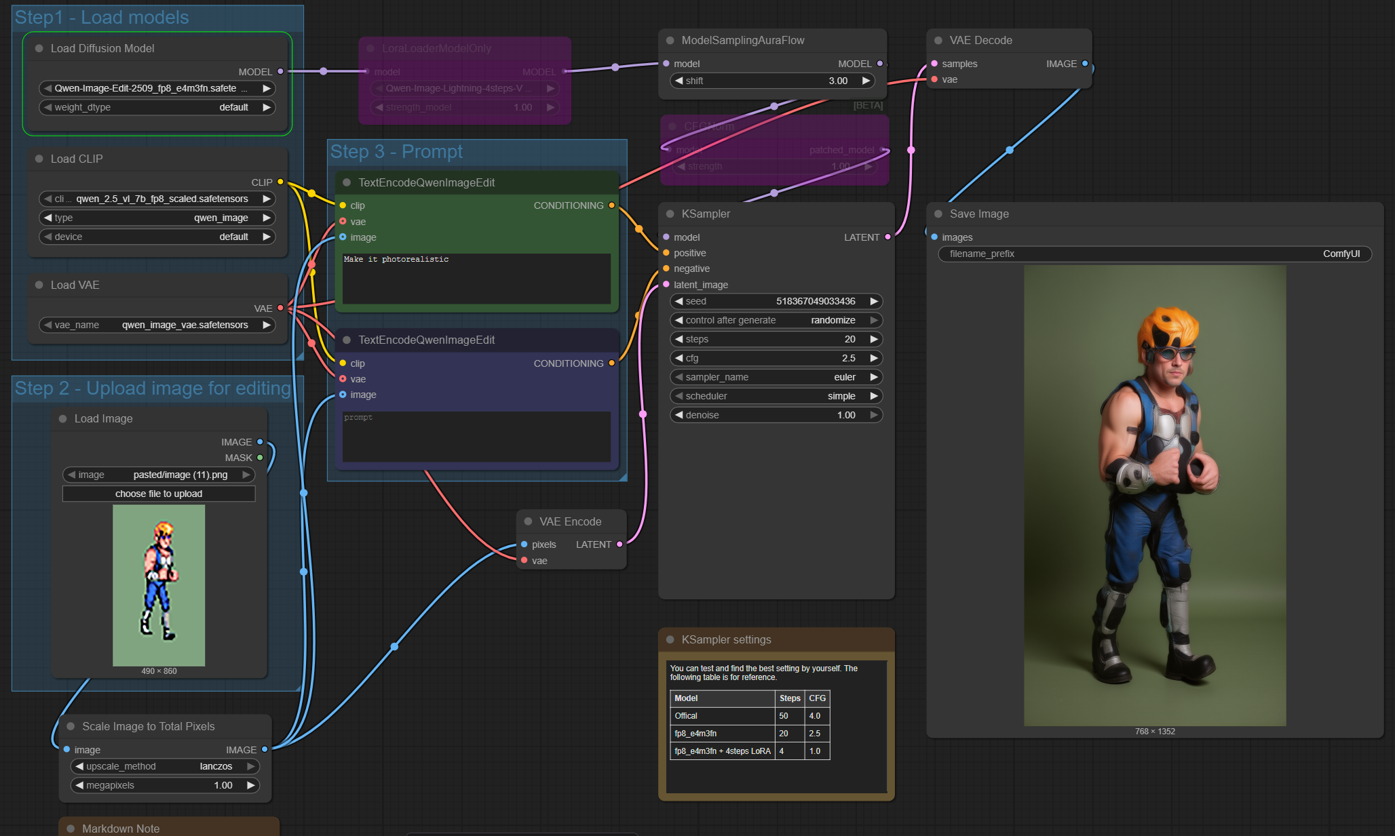Click CLIP output socket on Load CLIP
The image size is (1395, 836).
pos(280,182)
